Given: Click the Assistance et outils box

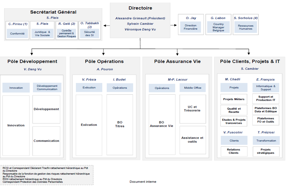Looking at the screenshot, I should (x=193, y=140).
